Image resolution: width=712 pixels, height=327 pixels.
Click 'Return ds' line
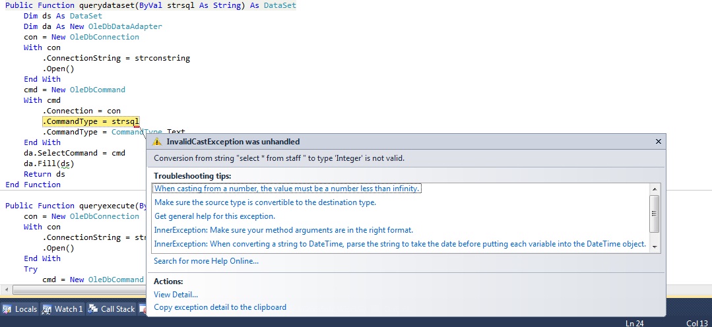click(x=44, y=174)
